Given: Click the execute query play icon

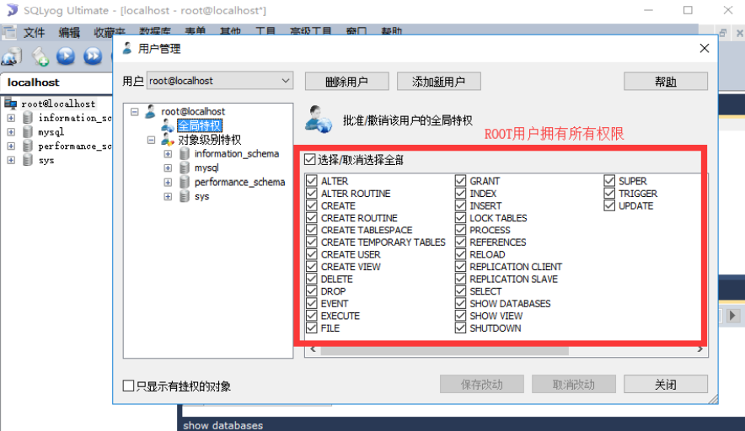Looking at the screenshot, I should 66,56.
